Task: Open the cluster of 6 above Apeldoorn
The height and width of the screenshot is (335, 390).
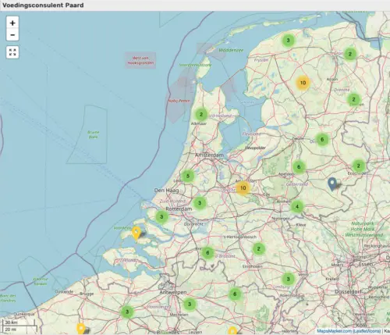Action: pyautogui.click(x=299, y=167)
